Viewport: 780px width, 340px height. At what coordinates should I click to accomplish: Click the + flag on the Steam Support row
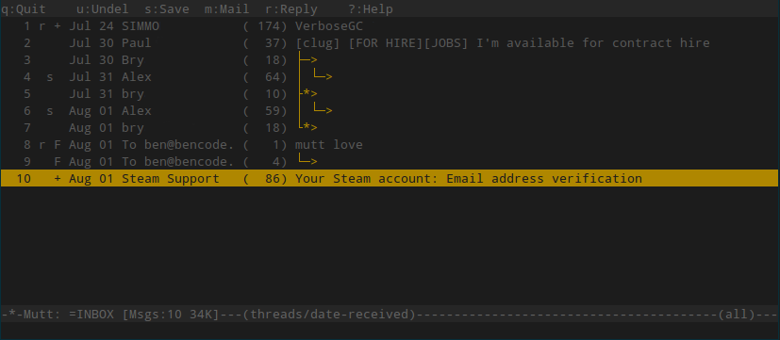[x=58, y=178]
